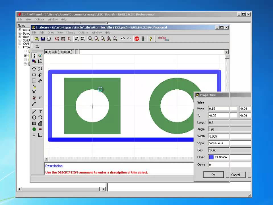Click OK in the Properties dialog
The height and width of the screenshot is (205, 273).
[x=214, y=175]
